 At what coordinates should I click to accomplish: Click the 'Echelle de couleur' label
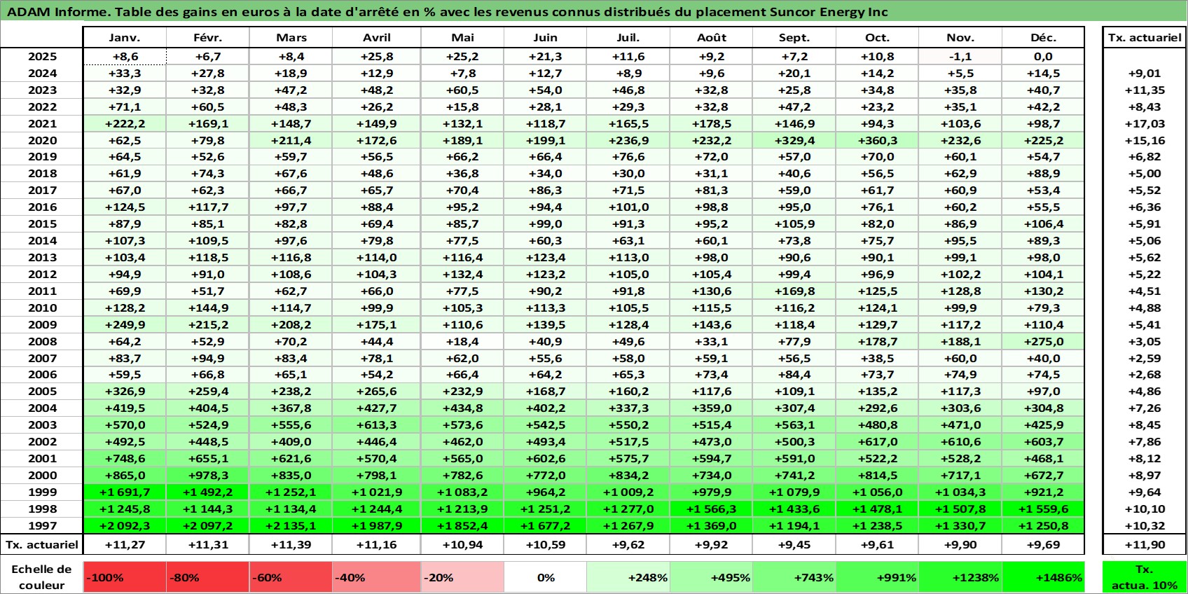click(42, 577)
